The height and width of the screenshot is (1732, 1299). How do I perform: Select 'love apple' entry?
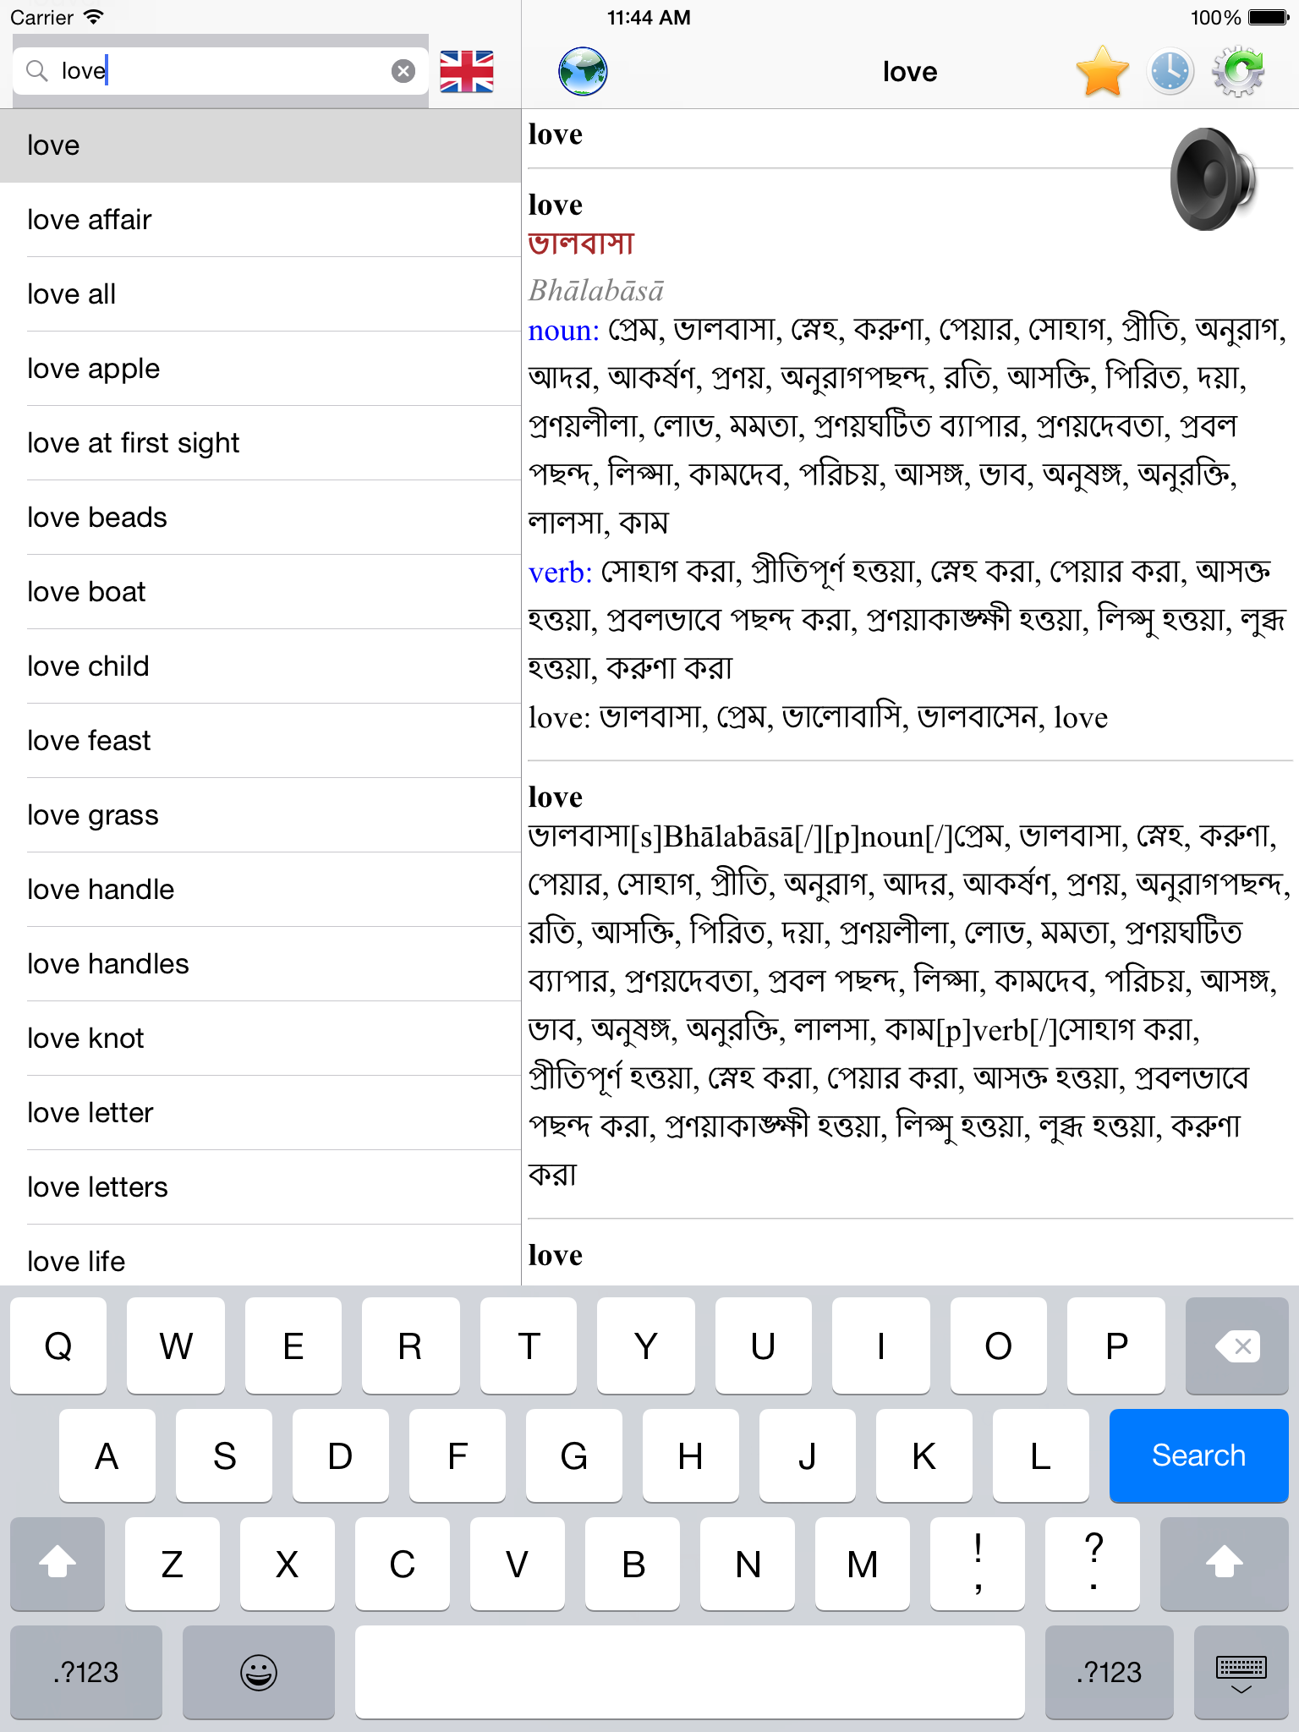point(260,369)
